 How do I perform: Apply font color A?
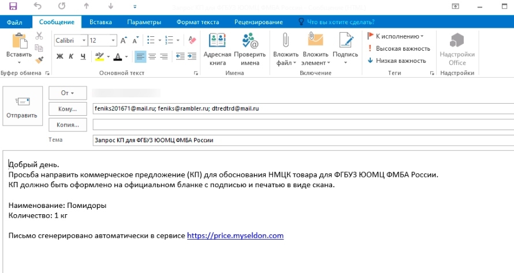[x=118, y=56]
